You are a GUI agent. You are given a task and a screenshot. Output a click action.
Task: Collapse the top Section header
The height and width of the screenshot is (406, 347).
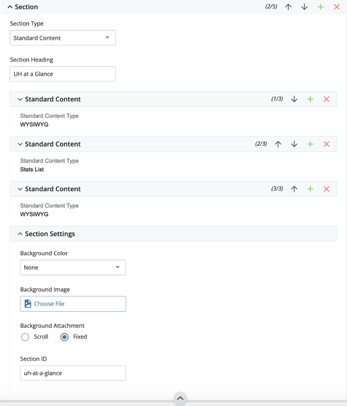[10, 7]
